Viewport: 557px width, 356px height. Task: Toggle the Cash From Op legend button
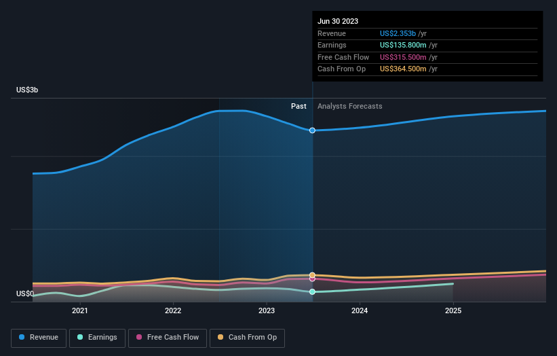[247, 338]
